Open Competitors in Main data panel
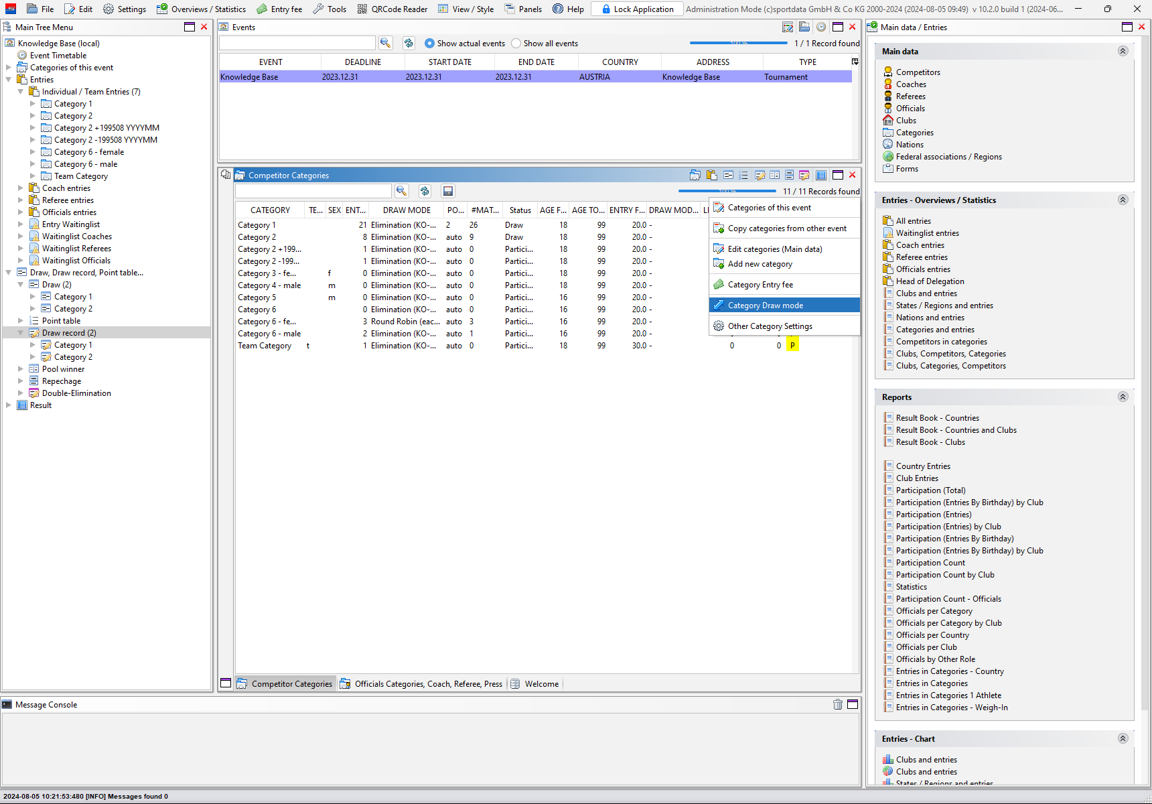 click(918, 72)
